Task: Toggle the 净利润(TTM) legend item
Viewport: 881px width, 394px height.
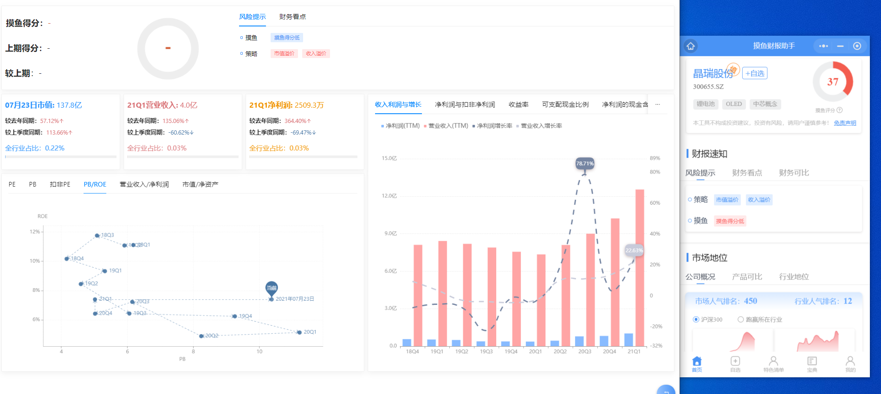Action: (x=400, y=126)
